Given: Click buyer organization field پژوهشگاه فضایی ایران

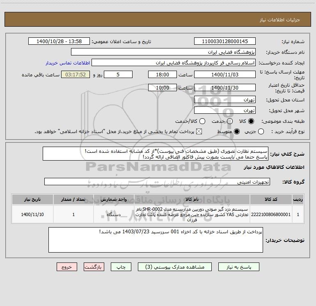Looking at the screenshot, I should (x=163, y=52).
